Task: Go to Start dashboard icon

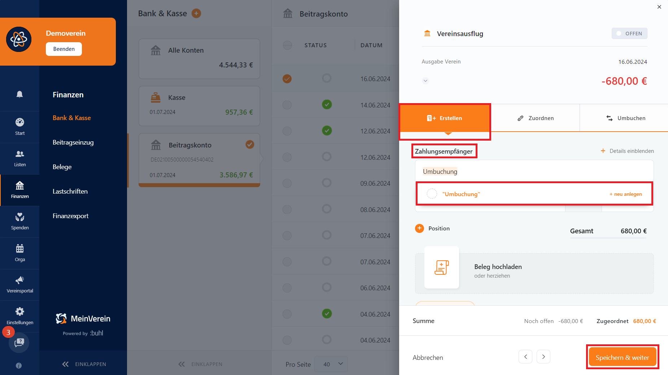Action: [x=20, y=122]
